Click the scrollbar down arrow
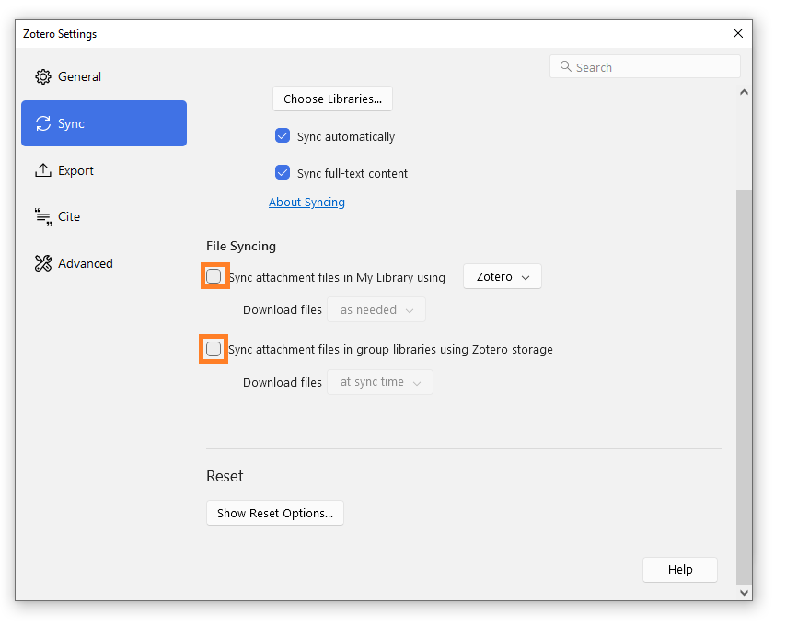The image size is (786, 638). click(x=744, y=593)
